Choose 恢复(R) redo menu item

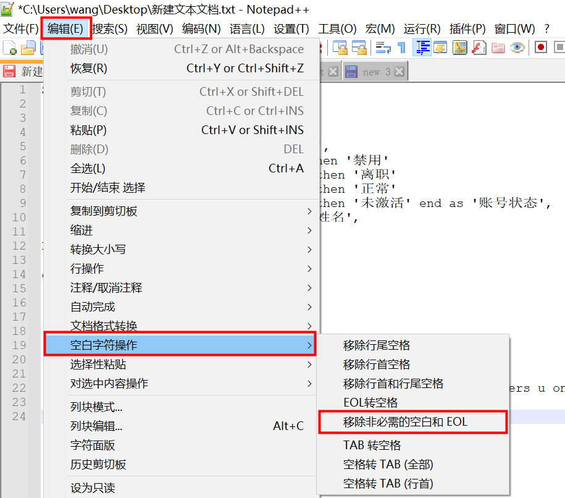point(182,68)
